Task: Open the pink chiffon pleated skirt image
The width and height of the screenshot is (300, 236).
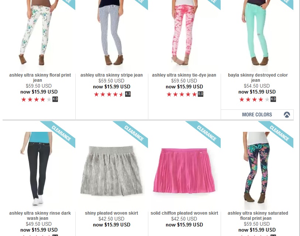Action: click(x=184, y=170)
